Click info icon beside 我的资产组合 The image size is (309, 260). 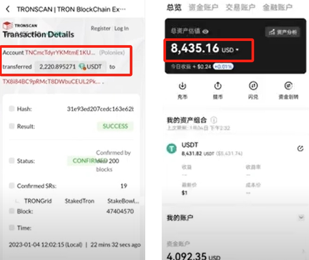(214, 120)
